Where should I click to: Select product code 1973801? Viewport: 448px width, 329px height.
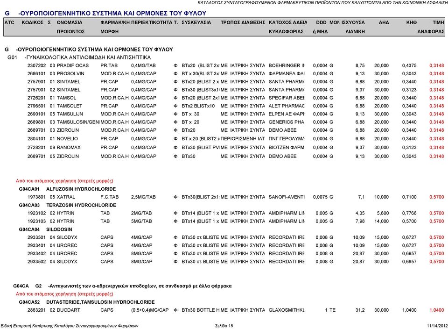(36, 197)
